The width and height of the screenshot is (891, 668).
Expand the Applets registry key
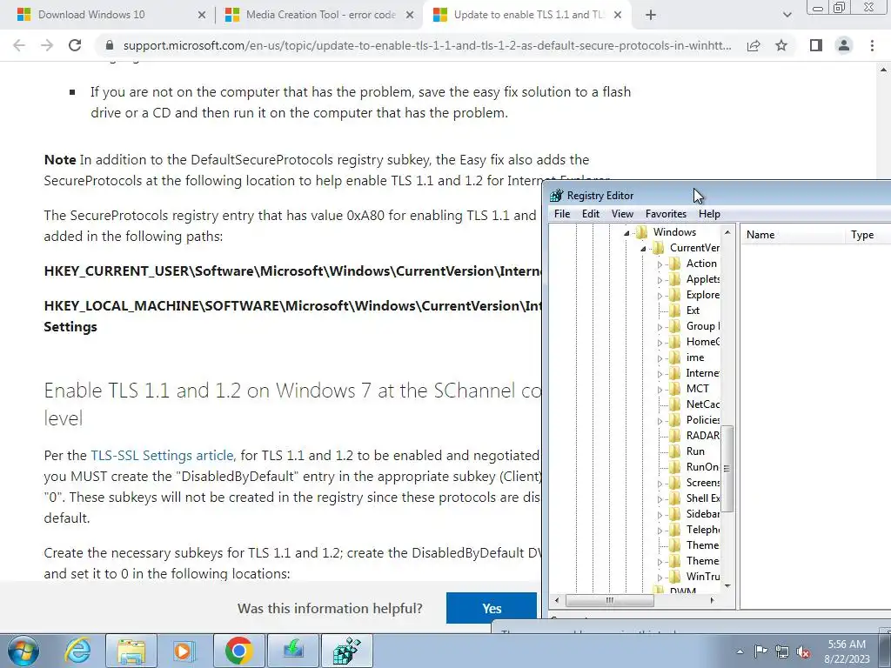(x=660, y=280)
